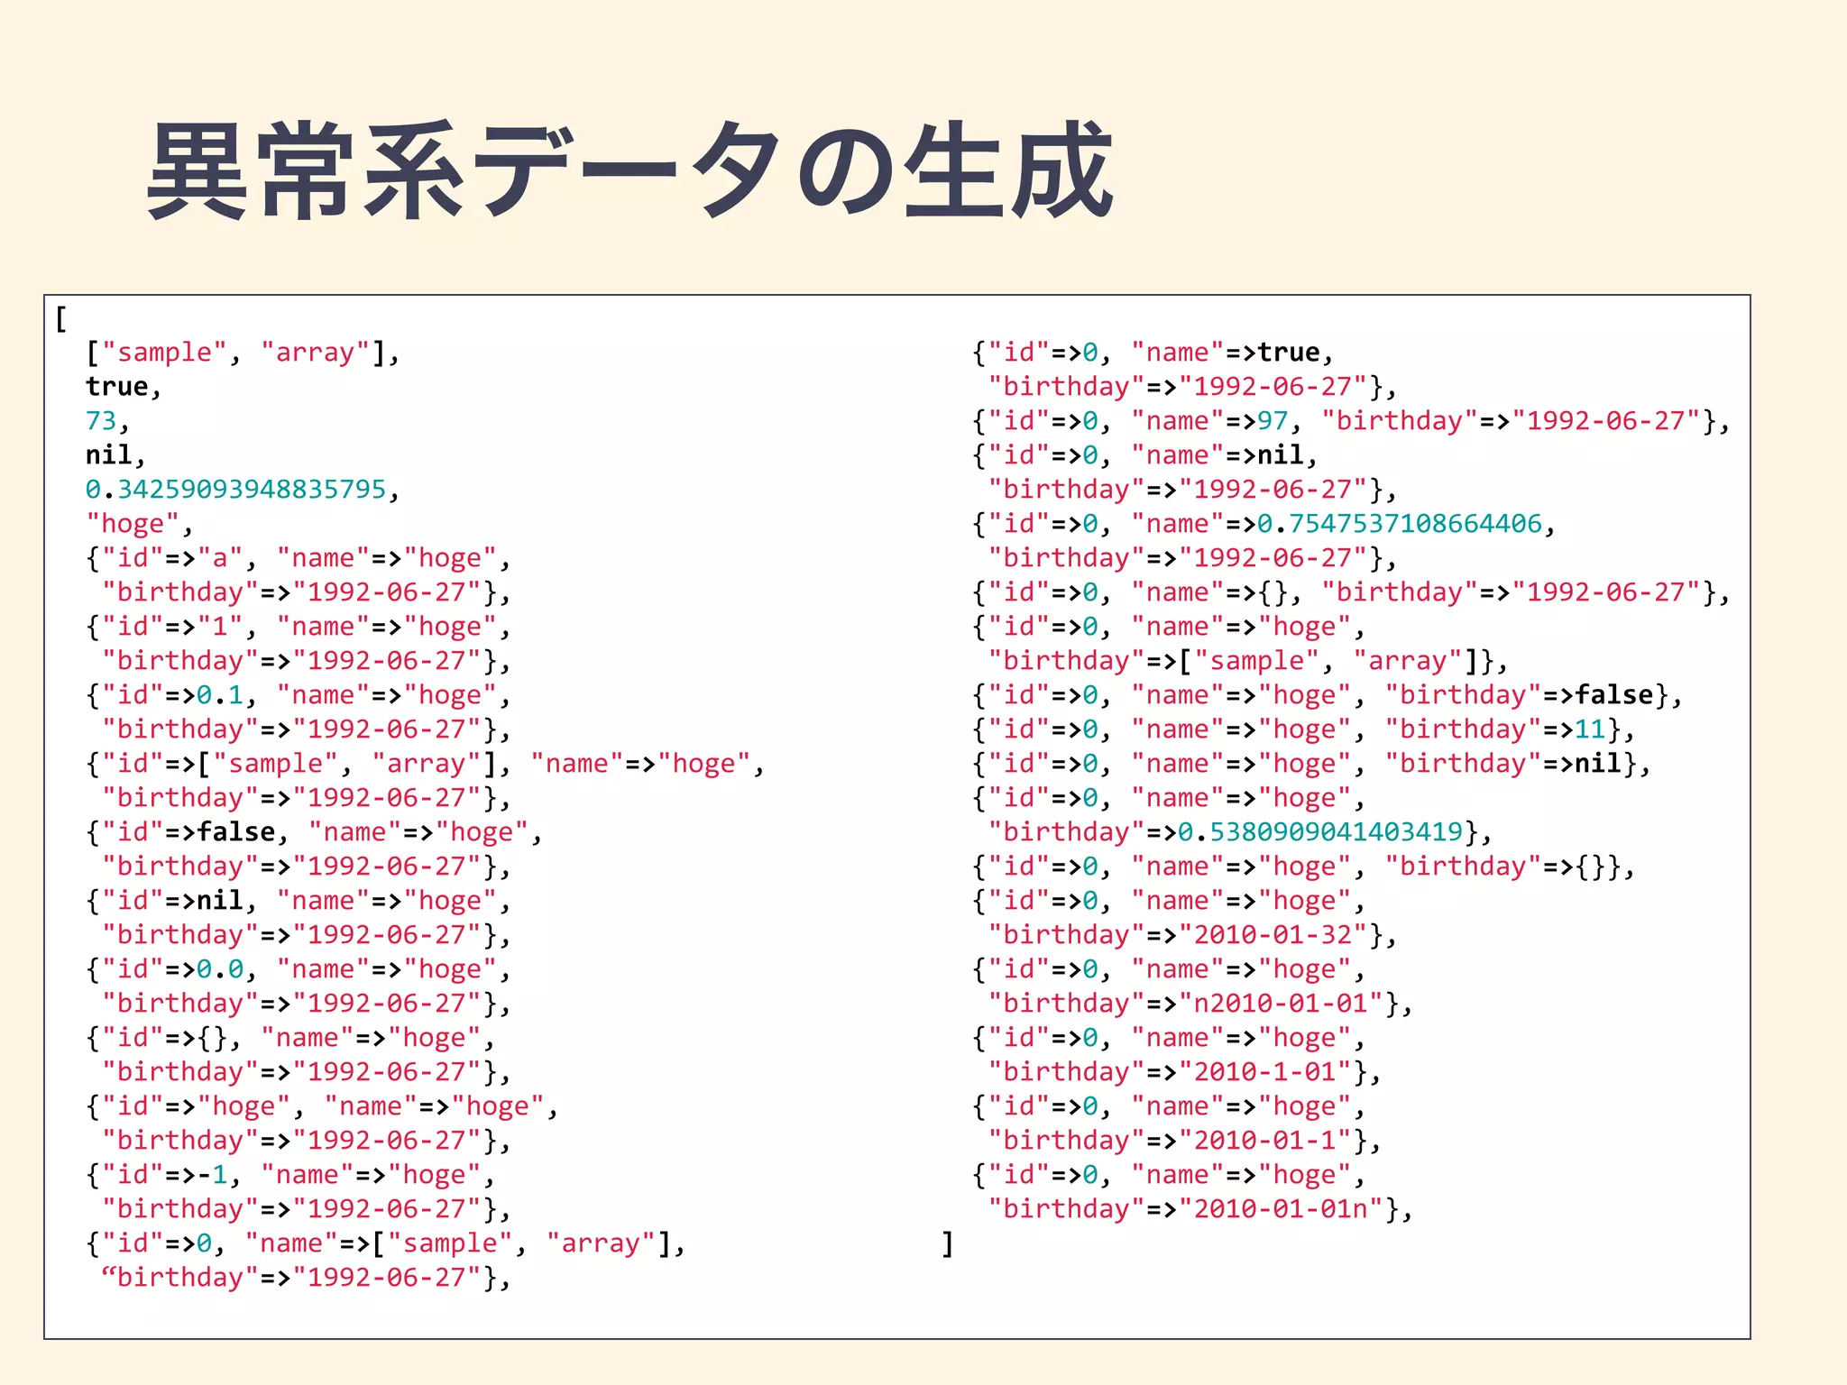Click the number 73 line
Screen dimensions: 1847x1385
(107, 421)
